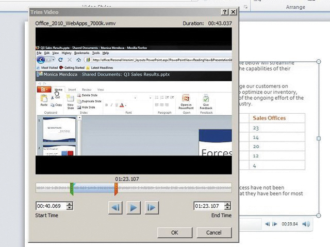Move back on the slide video control bar
The image size is (330, 247).
[267, 224]
